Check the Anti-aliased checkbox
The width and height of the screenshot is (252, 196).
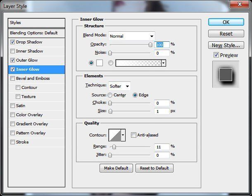click(133, 135)
